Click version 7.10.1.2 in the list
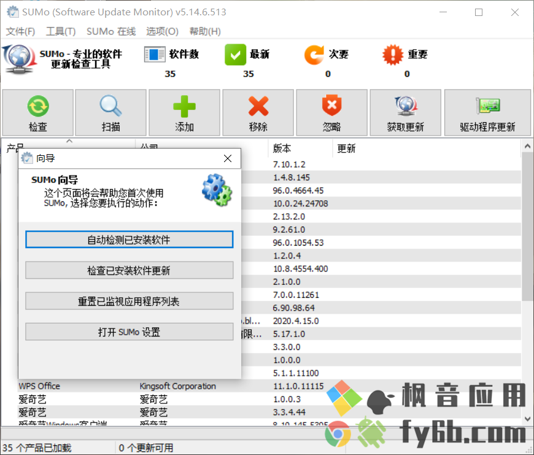Screen dimensions: 534x455 point(289,165)
